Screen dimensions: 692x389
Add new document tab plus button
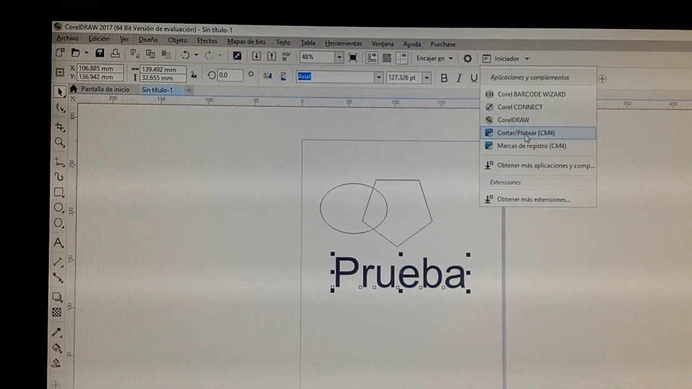pos(189,90)
